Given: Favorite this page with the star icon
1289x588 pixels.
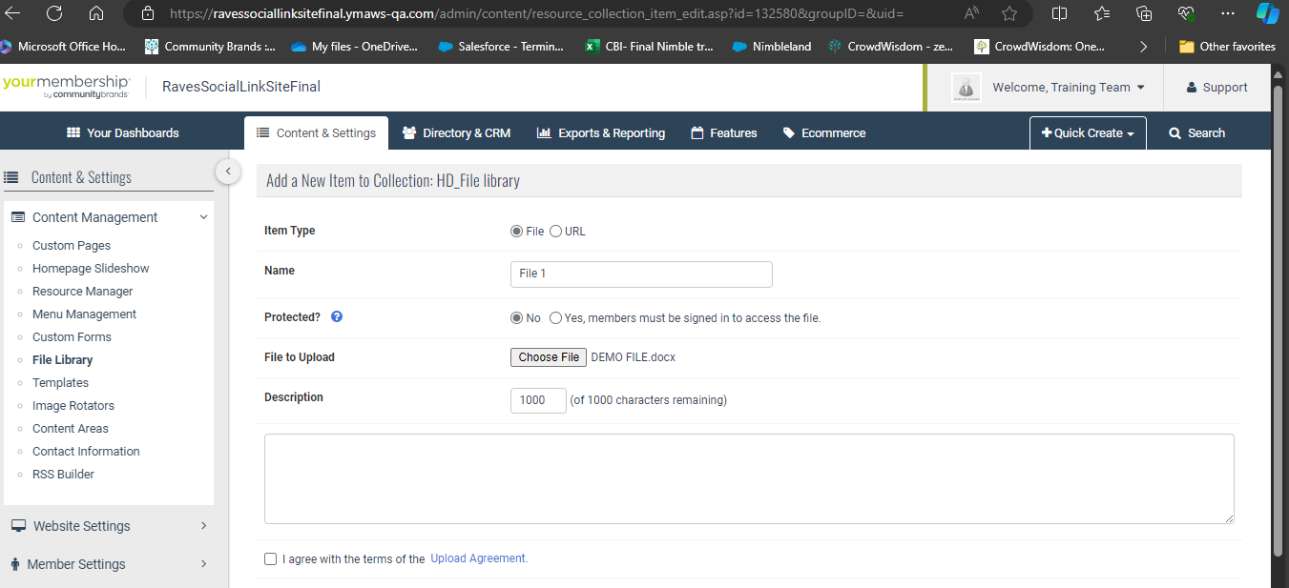Looking at the screenshot, I should pyautogui.click(x=1009, y=13).
